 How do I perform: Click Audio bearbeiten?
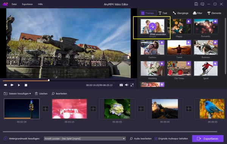point(141,138)
